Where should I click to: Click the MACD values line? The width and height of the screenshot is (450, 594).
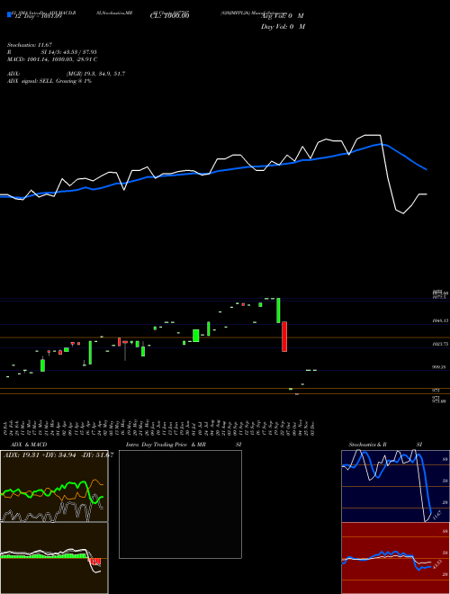[52, 59]
